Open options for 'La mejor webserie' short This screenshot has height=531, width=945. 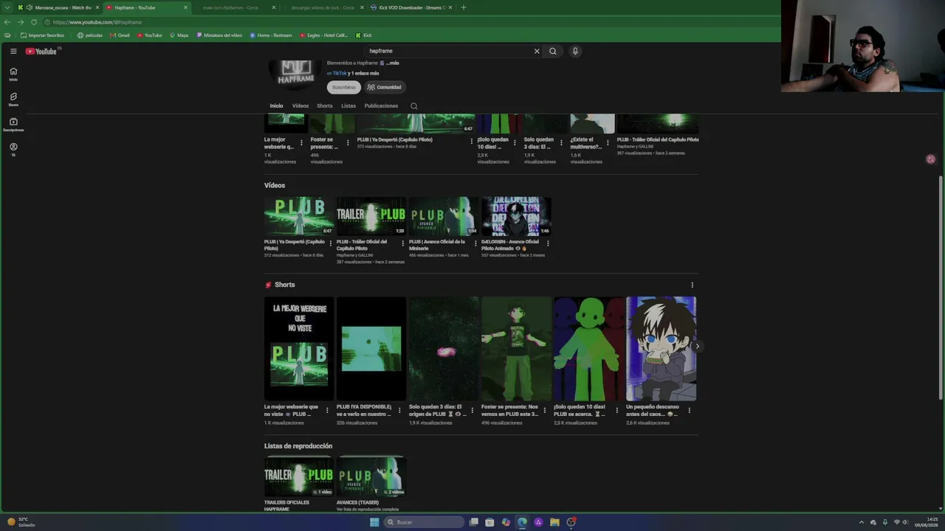pos(327,411)
